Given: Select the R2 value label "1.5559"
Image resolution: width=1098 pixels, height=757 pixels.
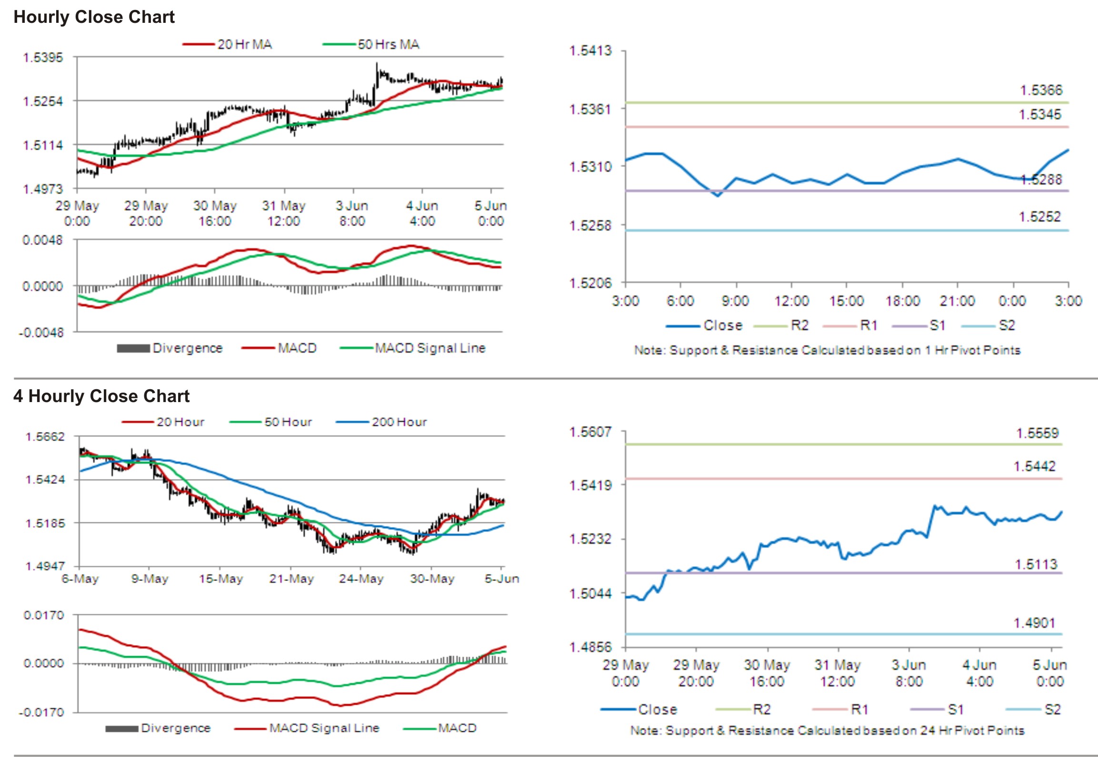Looking at the screenshot, I should pos(1037,433).
